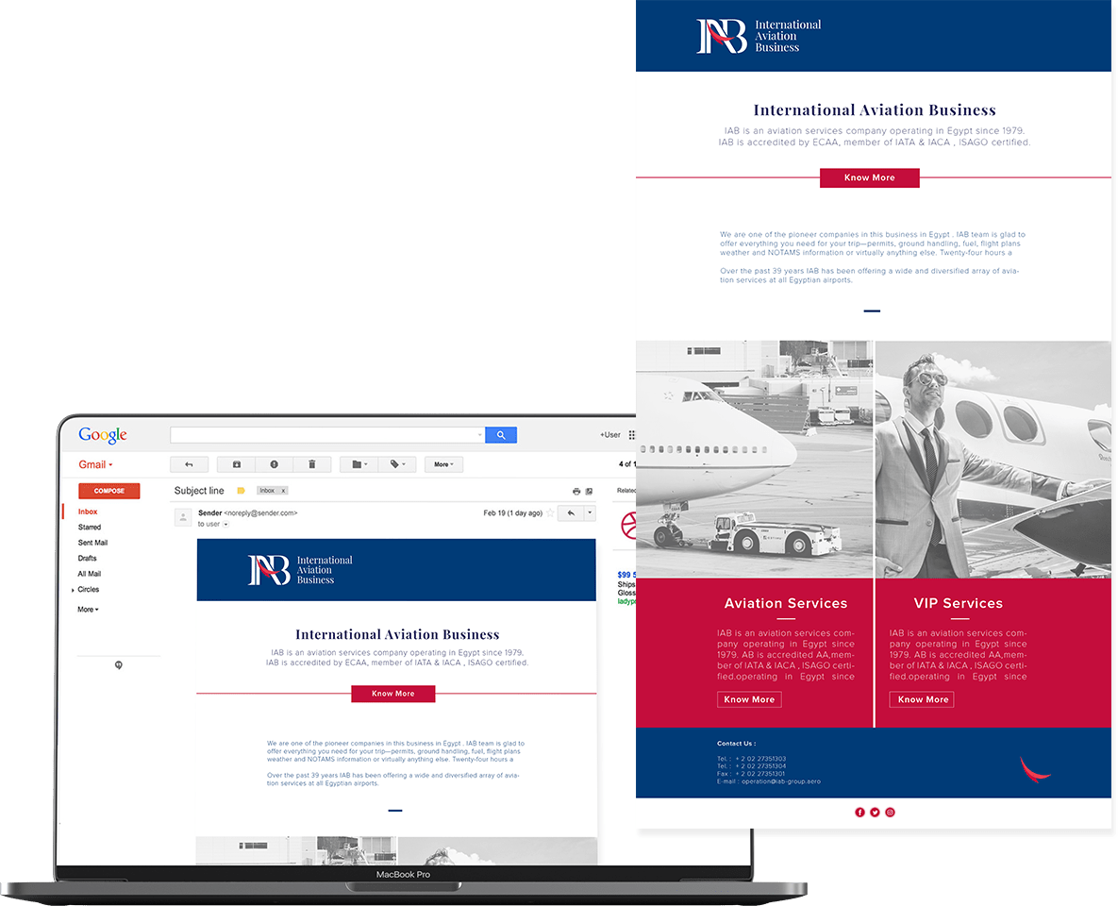
Task: Click into the Gmail search field
Action: point(326,435)
